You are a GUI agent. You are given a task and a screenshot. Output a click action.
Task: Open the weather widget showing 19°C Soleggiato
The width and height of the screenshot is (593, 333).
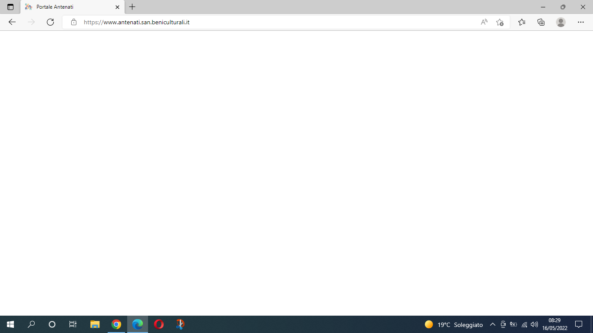454,324
